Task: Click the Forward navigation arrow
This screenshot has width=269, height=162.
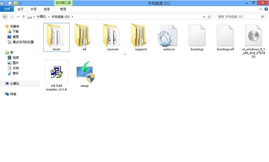Action: (12, 17)
